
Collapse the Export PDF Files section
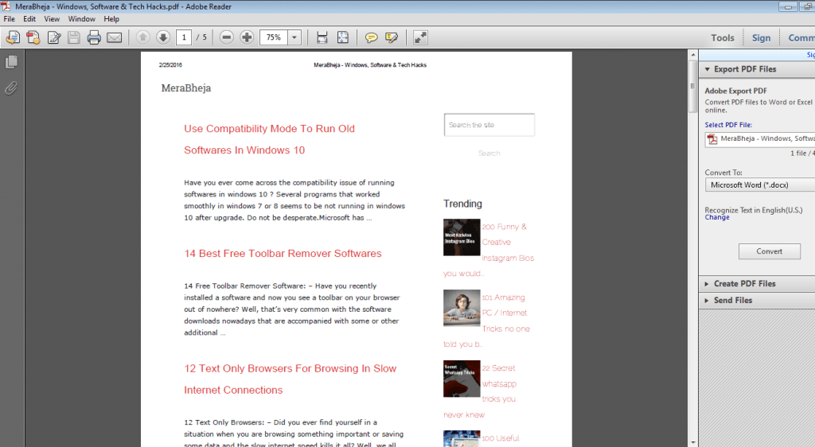[x=744, y=69]
